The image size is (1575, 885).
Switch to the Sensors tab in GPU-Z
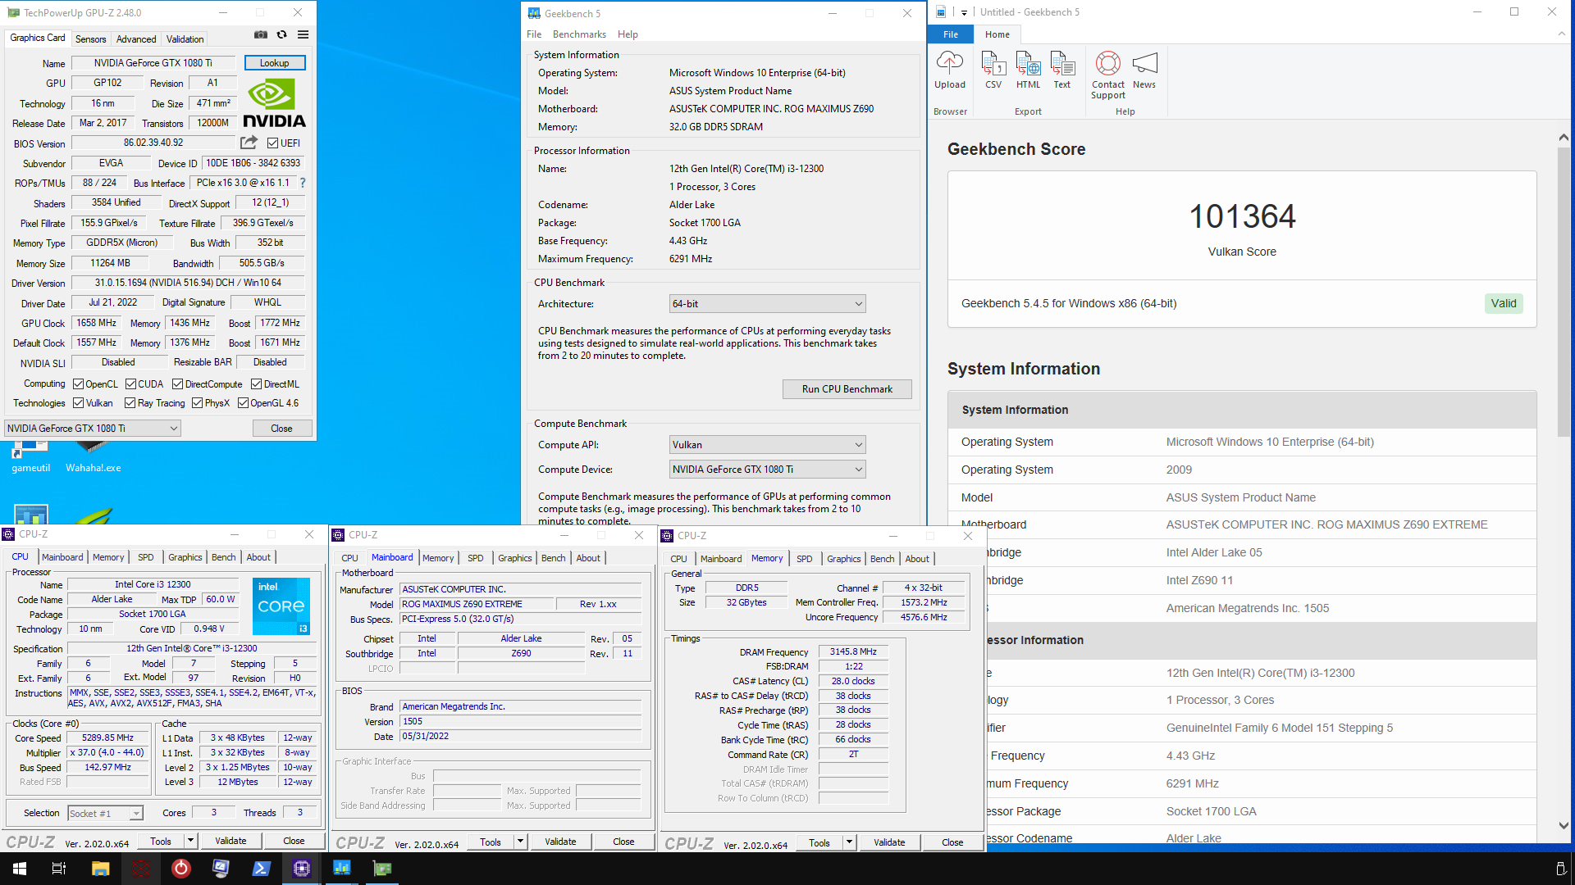click(x=90, y=39)
